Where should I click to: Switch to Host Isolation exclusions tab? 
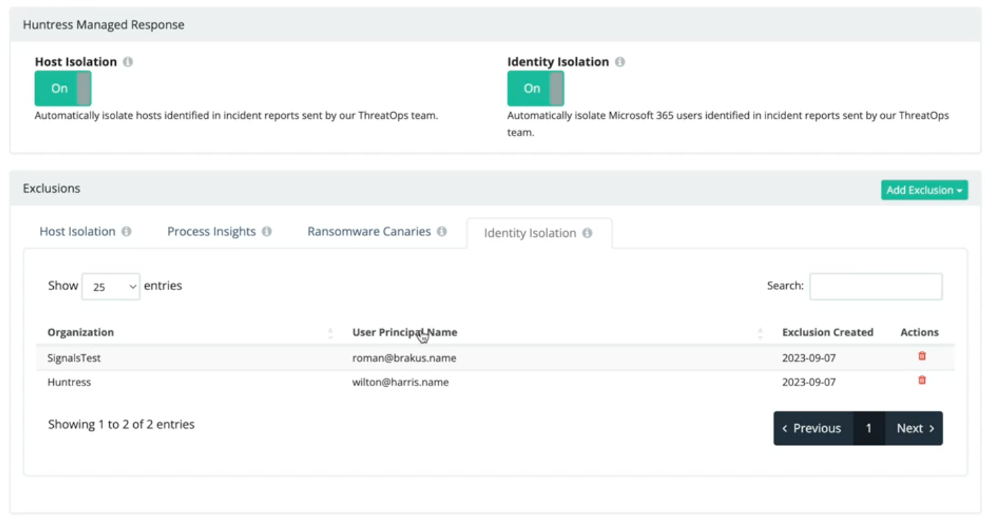tap(85, 232)
